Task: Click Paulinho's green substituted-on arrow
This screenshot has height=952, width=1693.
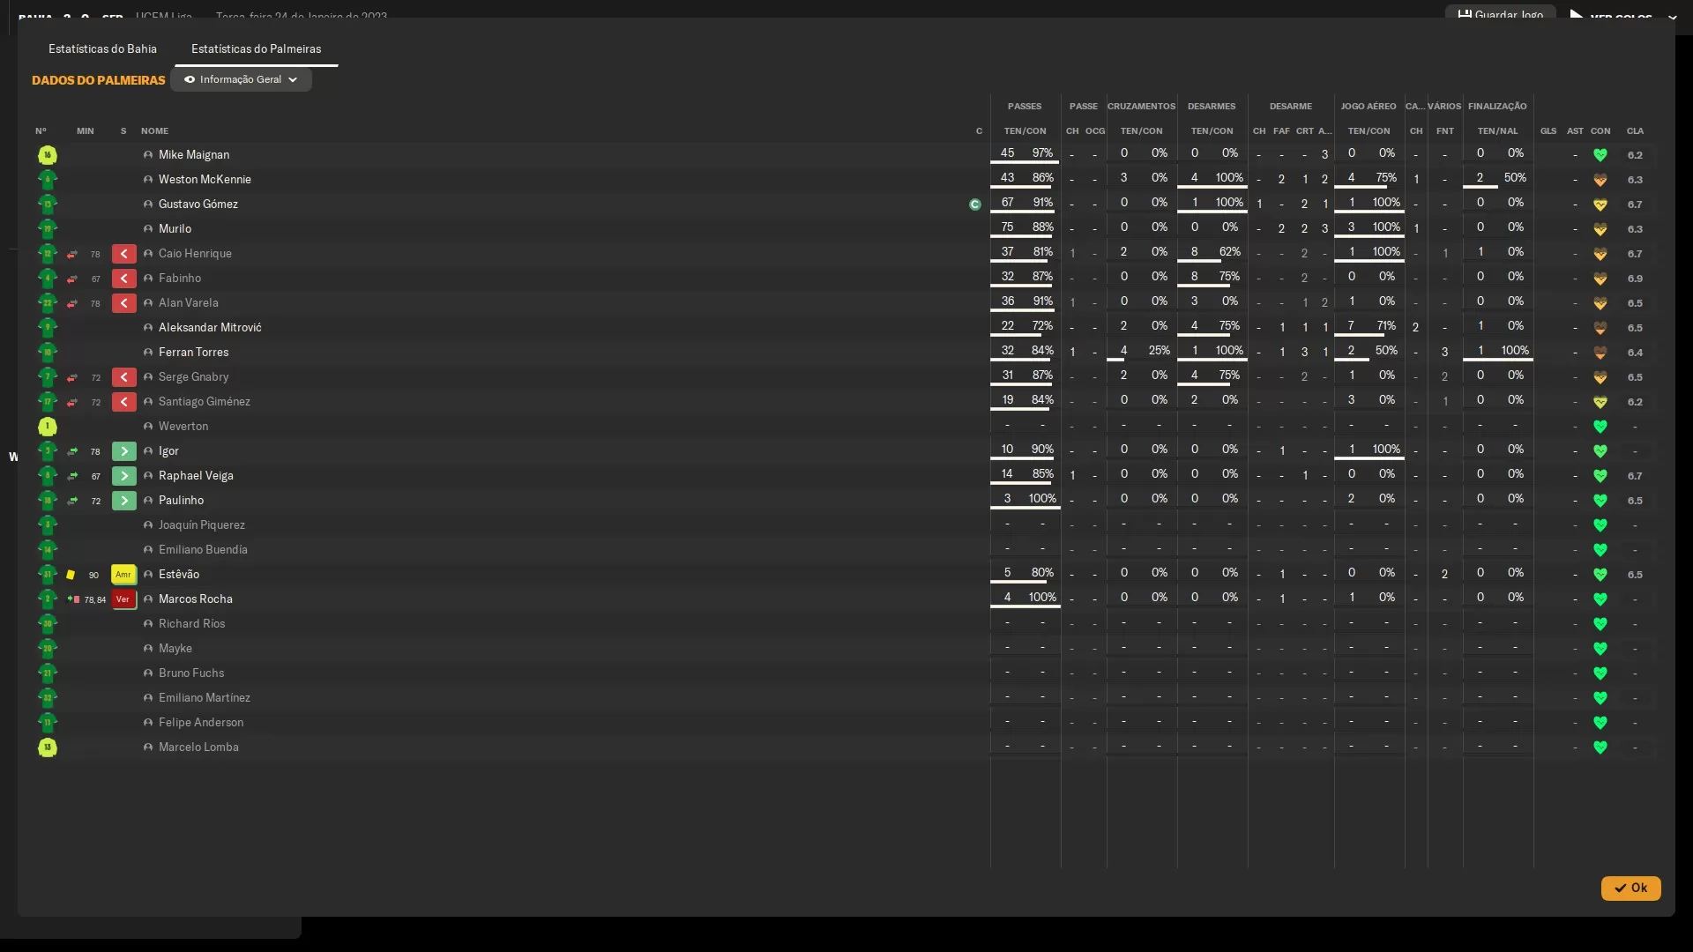Action: coord(123,501)
